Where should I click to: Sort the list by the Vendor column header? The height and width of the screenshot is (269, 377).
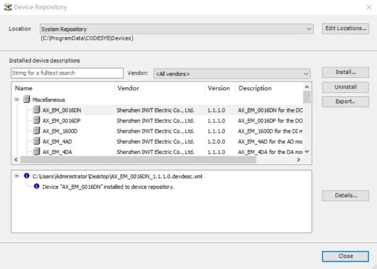click(160, 88)
